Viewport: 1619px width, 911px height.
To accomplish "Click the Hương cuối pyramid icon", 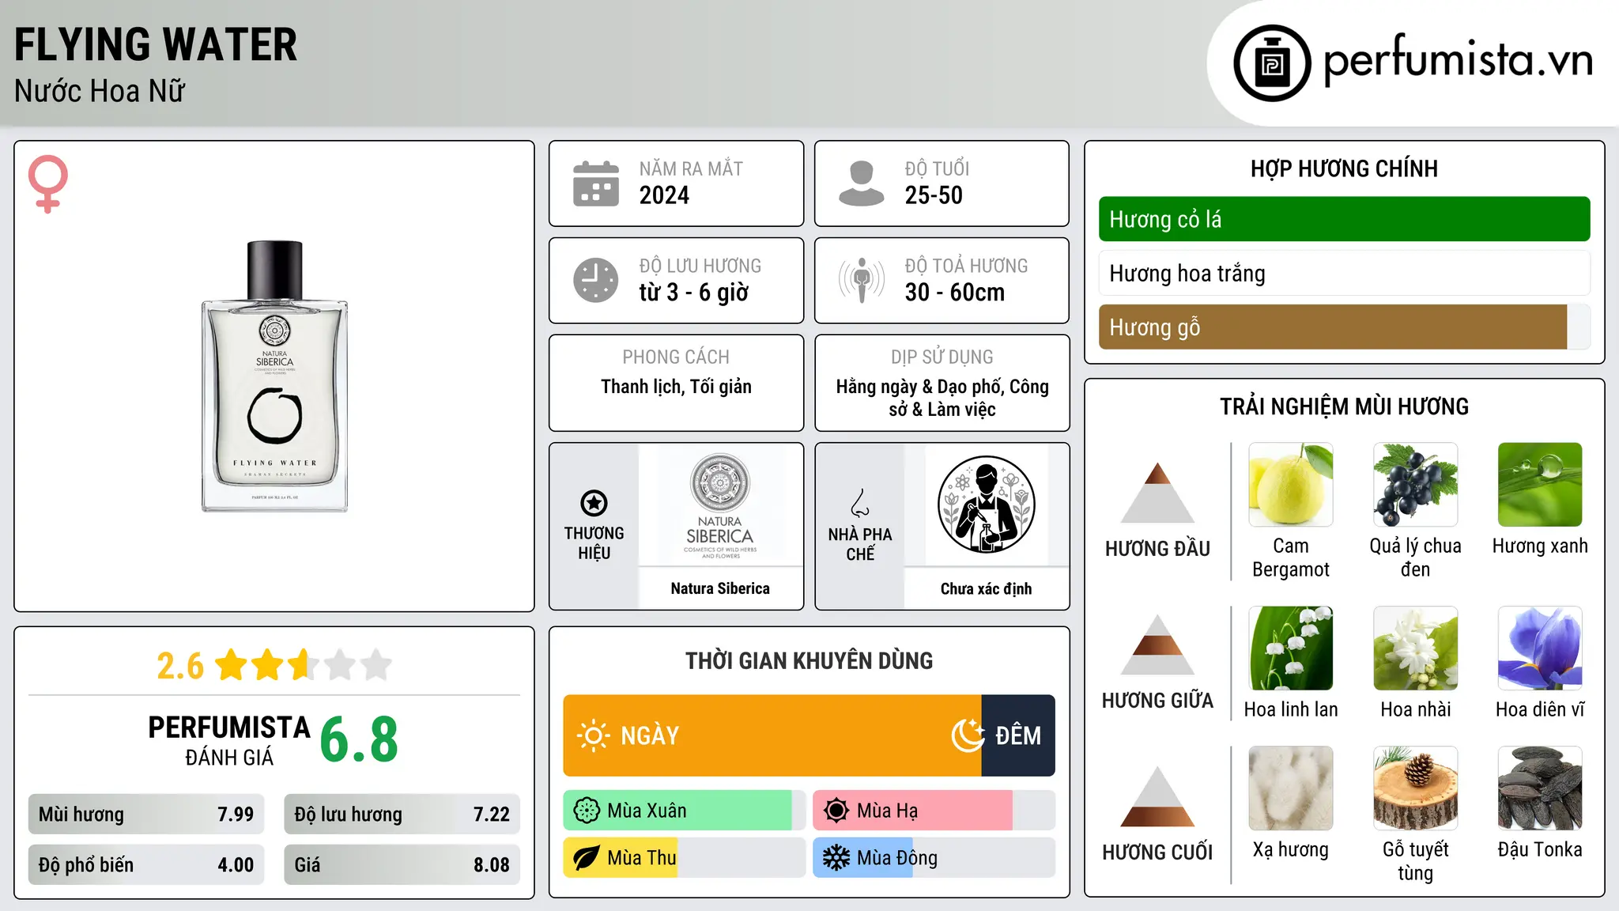I will point(1158,796).
